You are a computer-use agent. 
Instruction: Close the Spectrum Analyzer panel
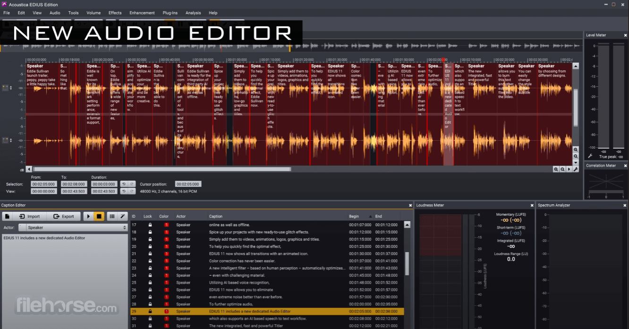(625, 205)
